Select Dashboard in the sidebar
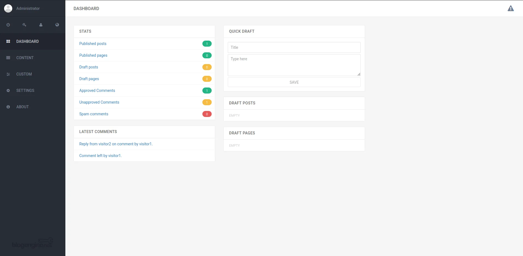523x256 pixels. click(x=27, y=41)
